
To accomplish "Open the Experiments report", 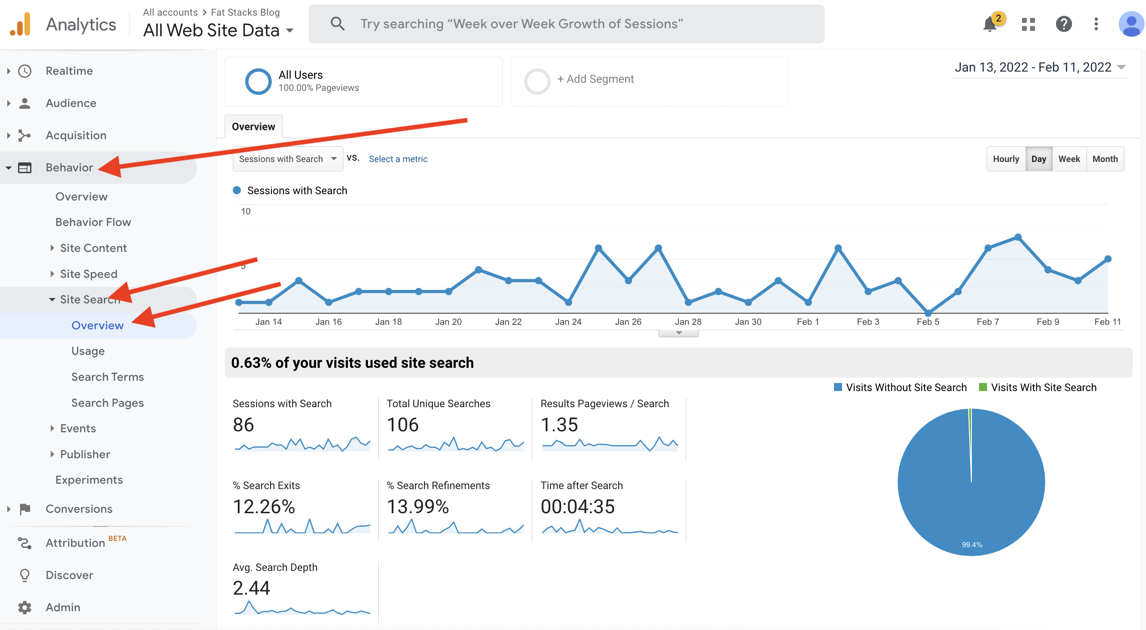I will coord(89,480).
